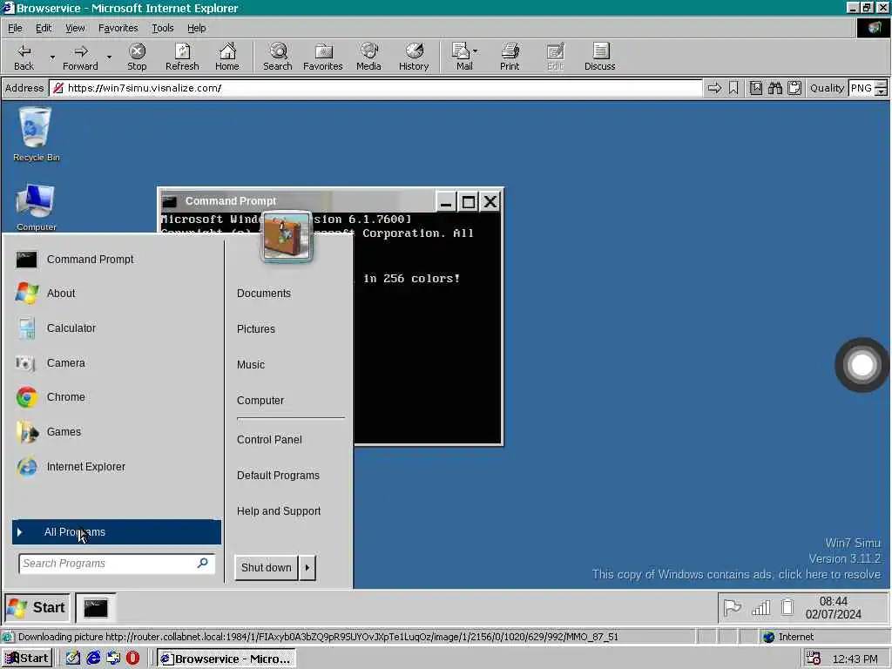Expand All Programs in the Start menu

pos(117,532)
